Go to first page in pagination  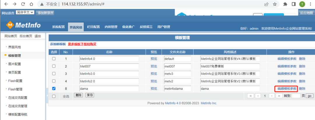pyautogui.click(x=250, y=96)
